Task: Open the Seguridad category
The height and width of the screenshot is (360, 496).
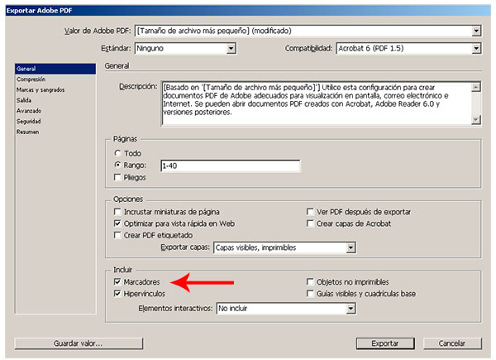Action: (55, 122)
